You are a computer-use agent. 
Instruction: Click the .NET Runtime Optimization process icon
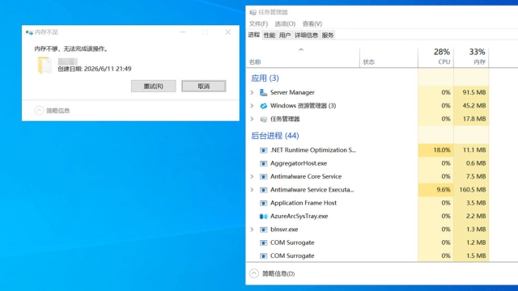coord(263,150)
